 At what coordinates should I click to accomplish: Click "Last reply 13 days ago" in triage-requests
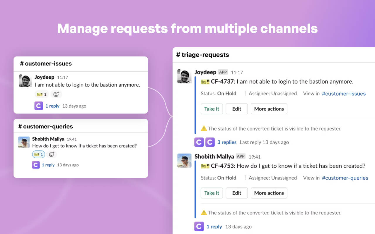click(264, 142)
